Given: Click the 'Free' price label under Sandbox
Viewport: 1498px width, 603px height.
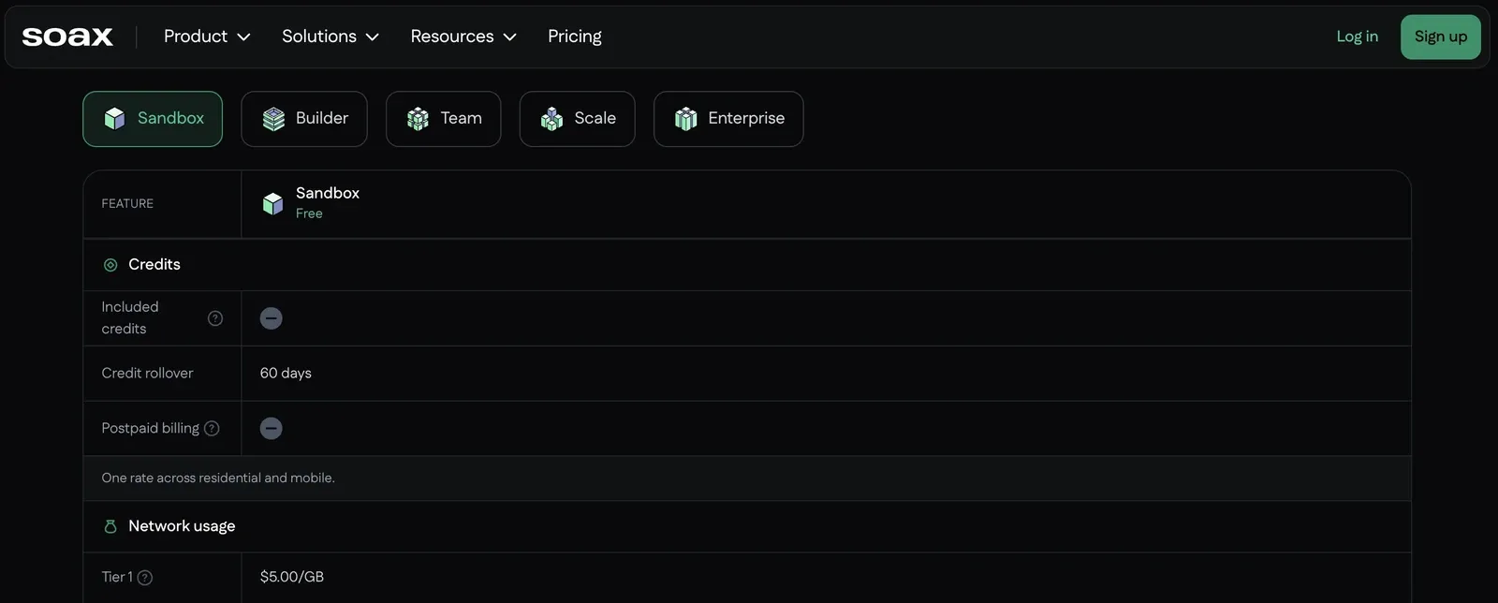Looking at the screenshot, I should [309, 213].
